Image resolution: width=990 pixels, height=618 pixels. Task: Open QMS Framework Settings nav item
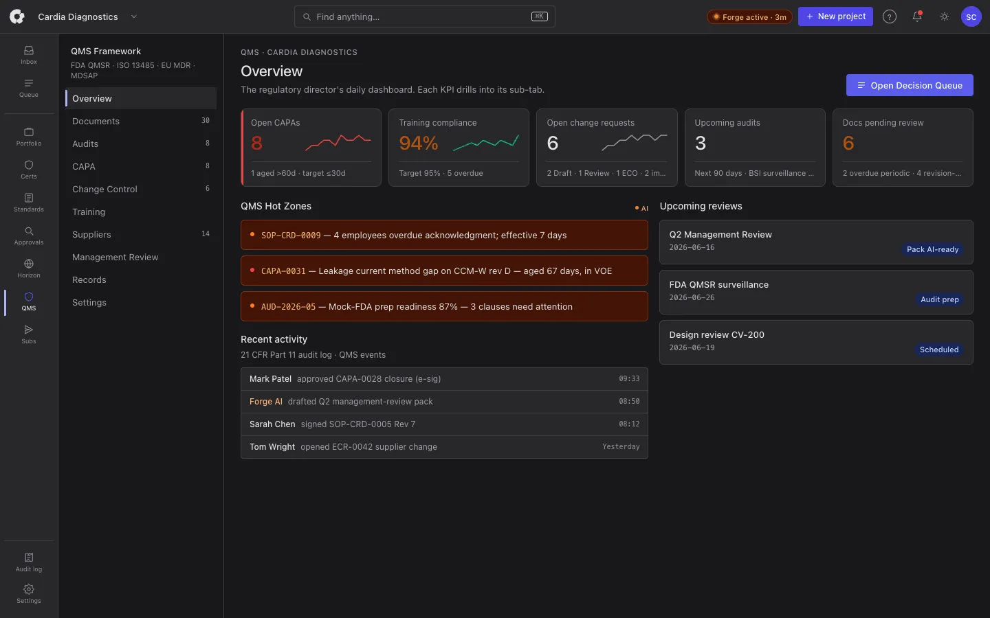coord(141,302)
